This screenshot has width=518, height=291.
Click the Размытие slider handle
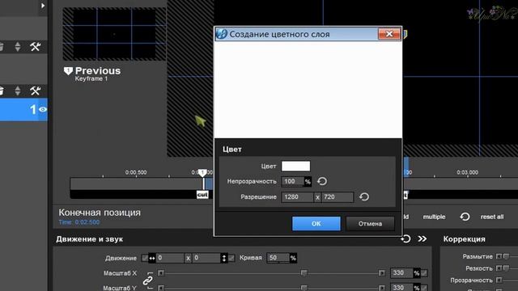tap(506, 256)
